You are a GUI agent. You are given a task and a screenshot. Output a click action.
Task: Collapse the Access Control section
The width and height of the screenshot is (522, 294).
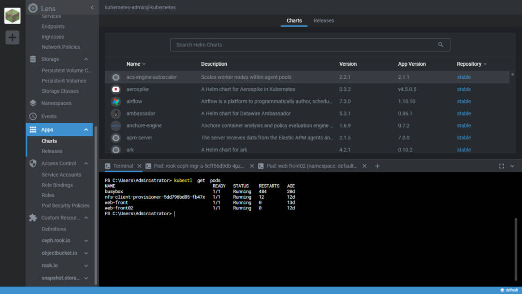point(86,163)
